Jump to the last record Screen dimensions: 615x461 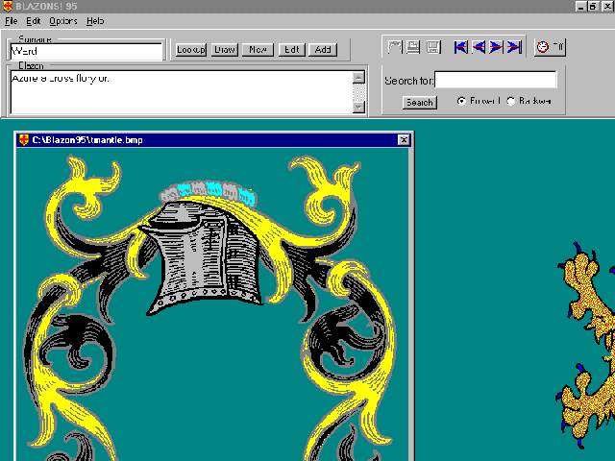[x=514, y=47]
